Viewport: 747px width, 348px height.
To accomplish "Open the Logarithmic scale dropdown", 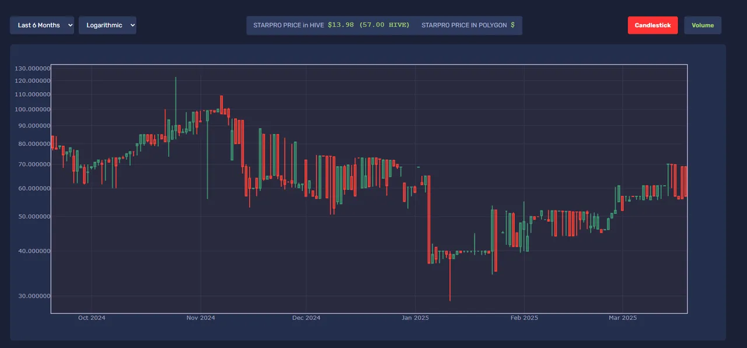I will click(x=107, y=25).
